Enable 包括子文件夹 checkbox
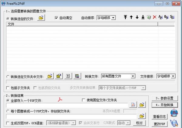This screenshot has width=182, height=128. click(x=8, y=88)
